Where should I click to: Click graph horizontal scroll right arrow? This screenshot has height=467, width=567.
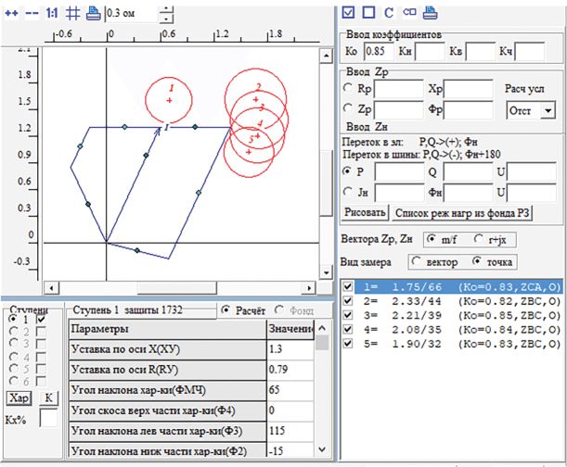click(309, 288)
